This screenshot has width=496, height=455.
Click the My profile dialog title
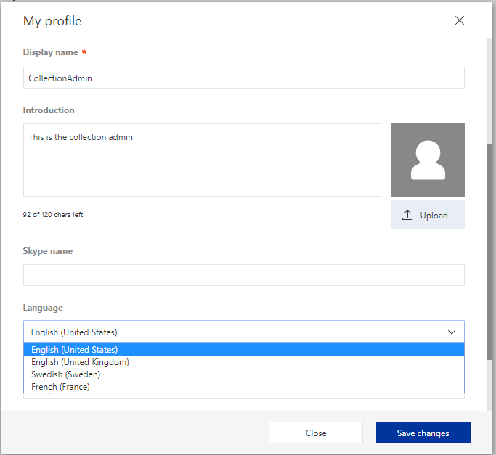click(x=52, y=21)
